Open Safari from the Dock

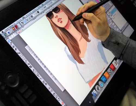coord(101,84)
